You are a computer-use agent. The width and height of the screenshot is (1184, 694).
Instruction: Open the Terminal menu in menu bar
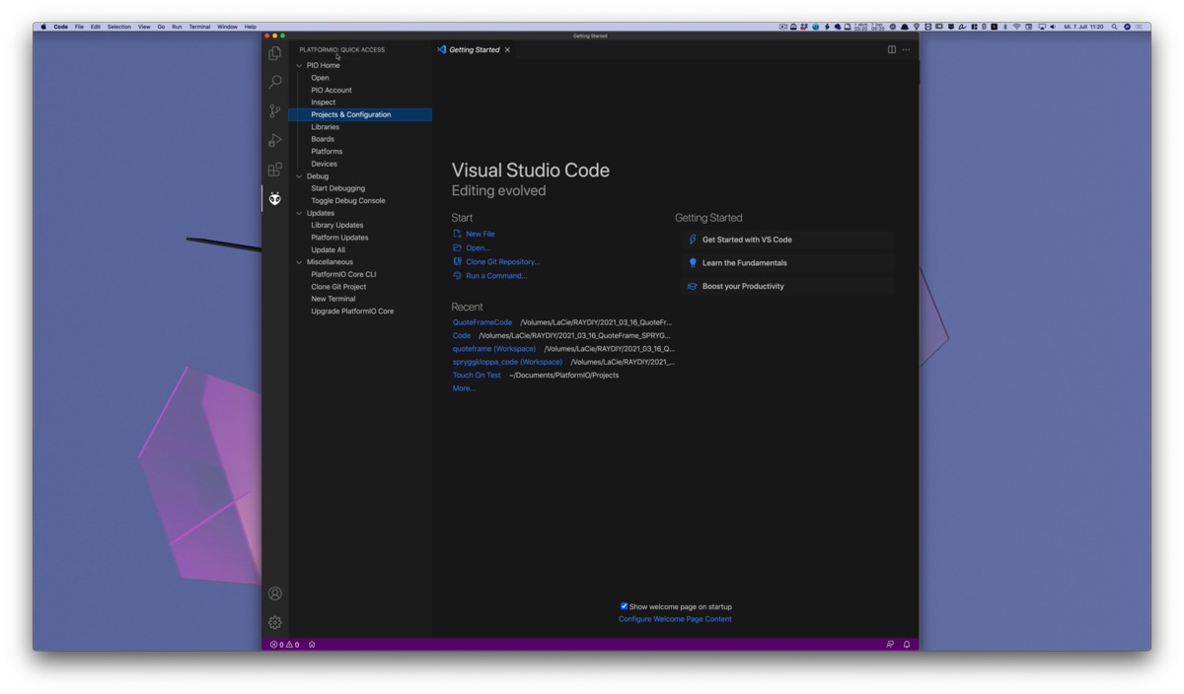[x=199, y=27]
